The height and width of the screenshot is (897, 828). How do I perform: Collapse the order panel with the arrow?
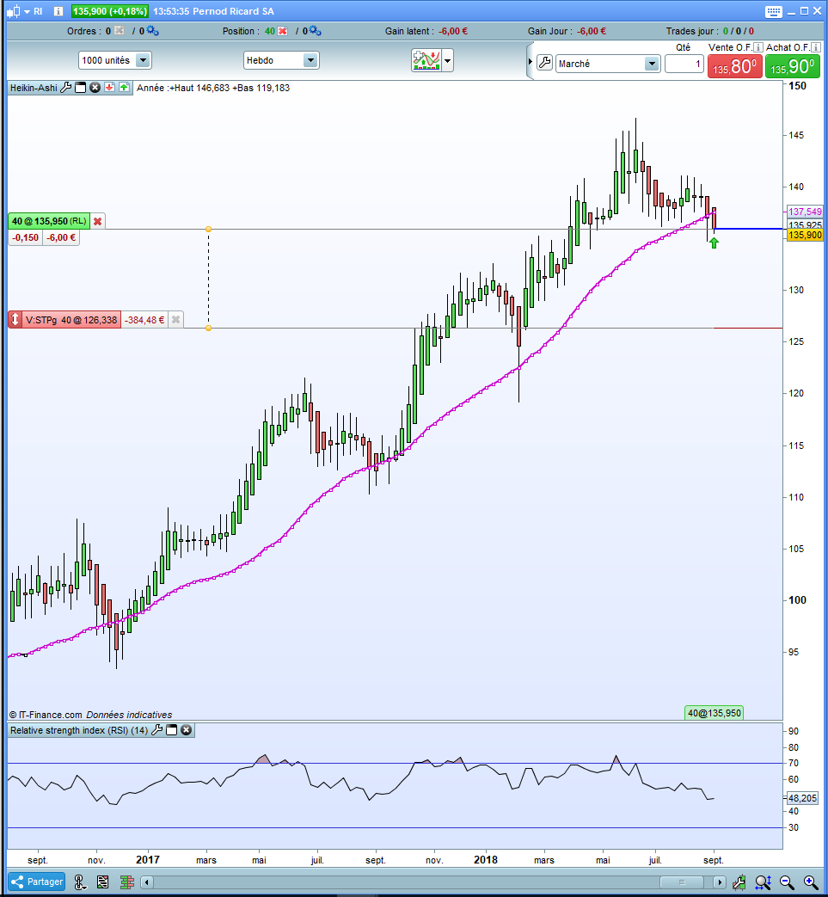point(531,61)
